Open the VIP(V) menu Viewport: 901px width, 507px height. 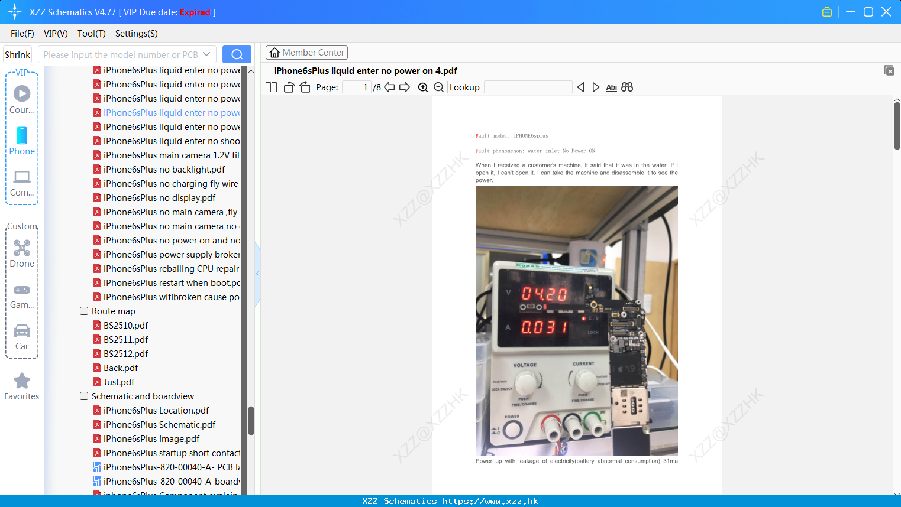tap(56, 34)
